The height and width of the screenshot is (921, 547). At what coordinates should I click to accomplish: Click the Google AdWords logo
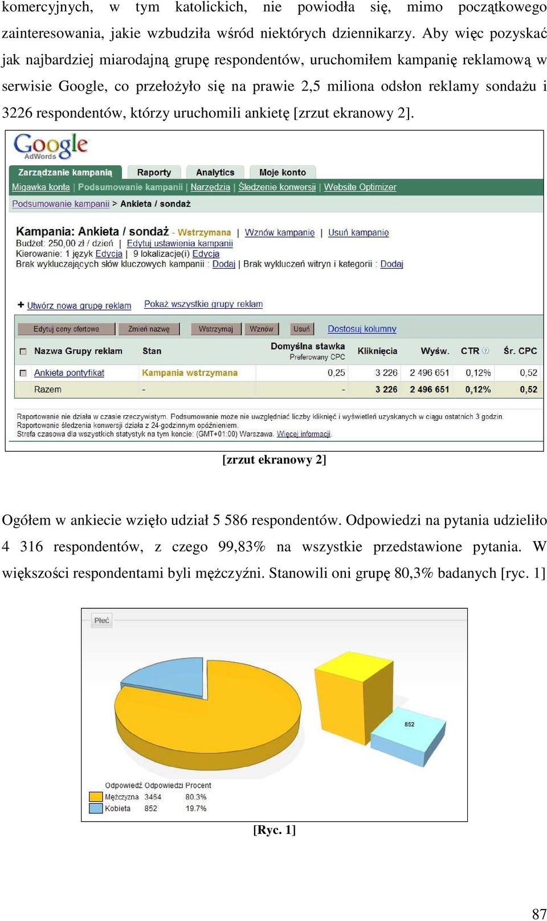pyautogui.click(x=51, y=147)
